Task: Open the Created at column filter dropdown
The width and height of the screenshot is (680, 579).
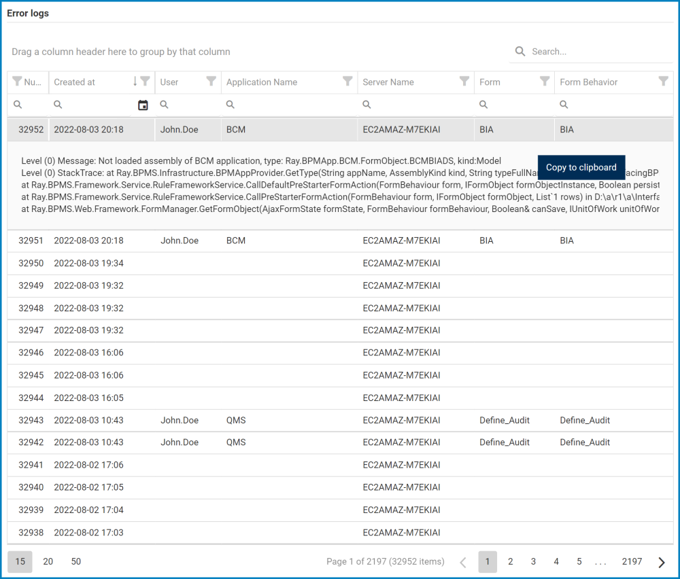Action: pos(145,82)
